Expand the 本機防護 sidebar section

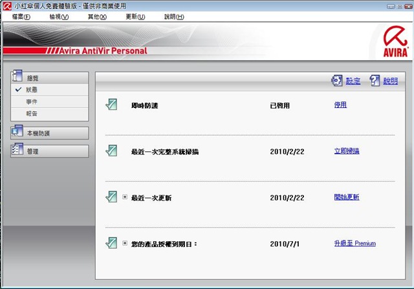click(50, 133)
